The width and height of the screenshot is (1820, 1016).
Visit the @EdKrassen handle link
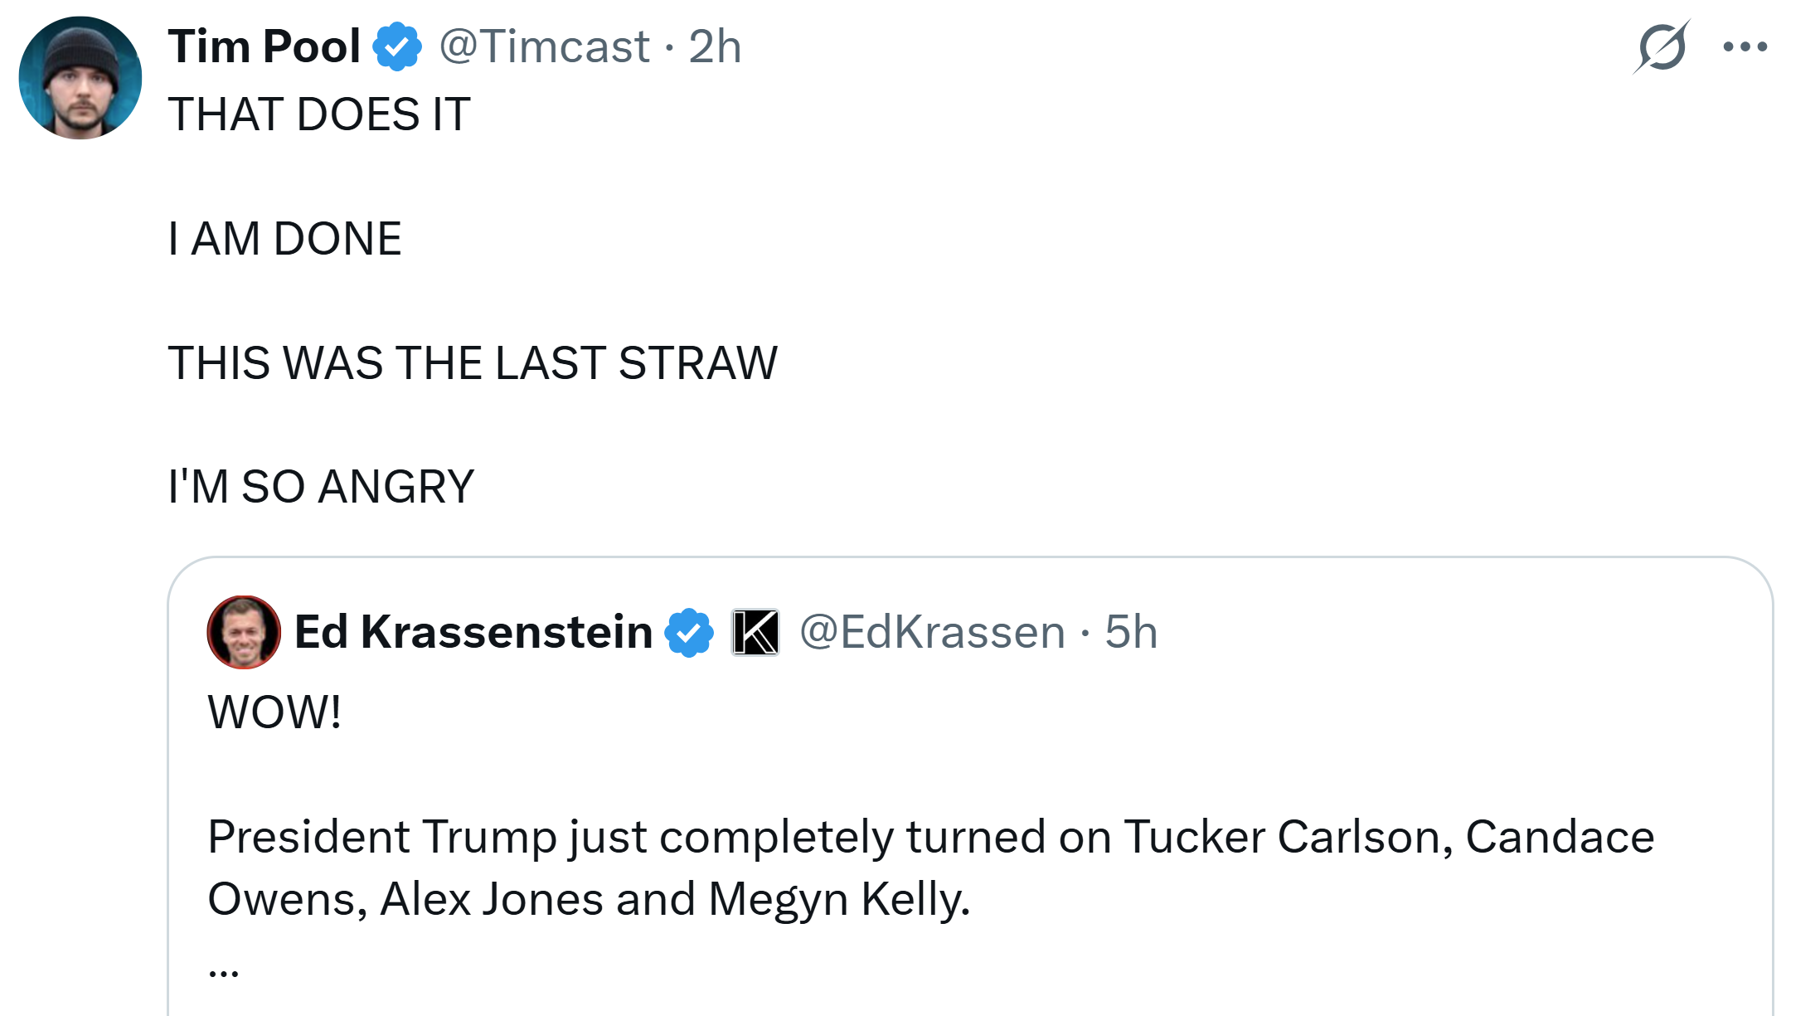coord(932,632)
